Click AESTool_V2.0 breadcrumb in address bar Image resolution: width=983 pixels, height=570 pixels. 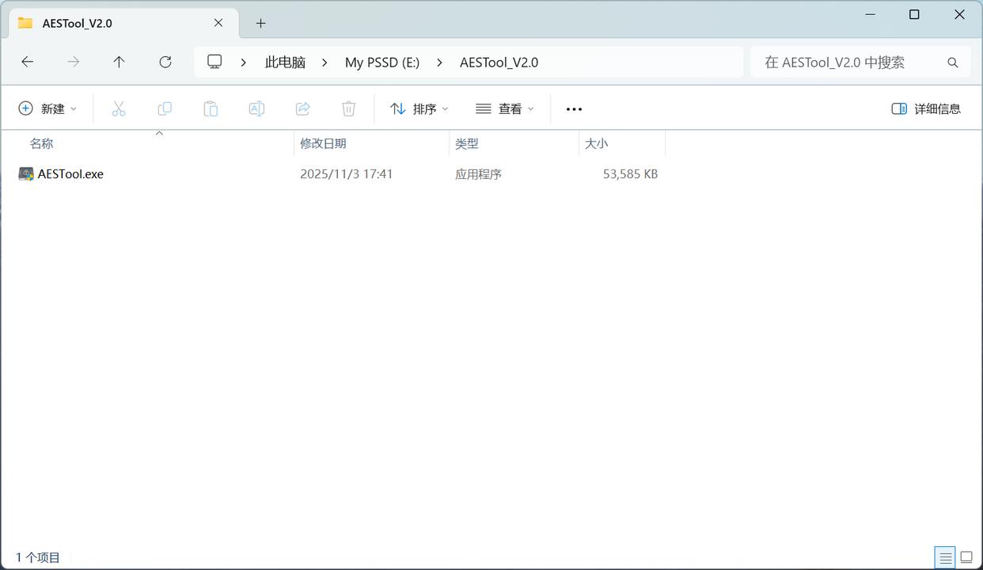coord(499,63)
